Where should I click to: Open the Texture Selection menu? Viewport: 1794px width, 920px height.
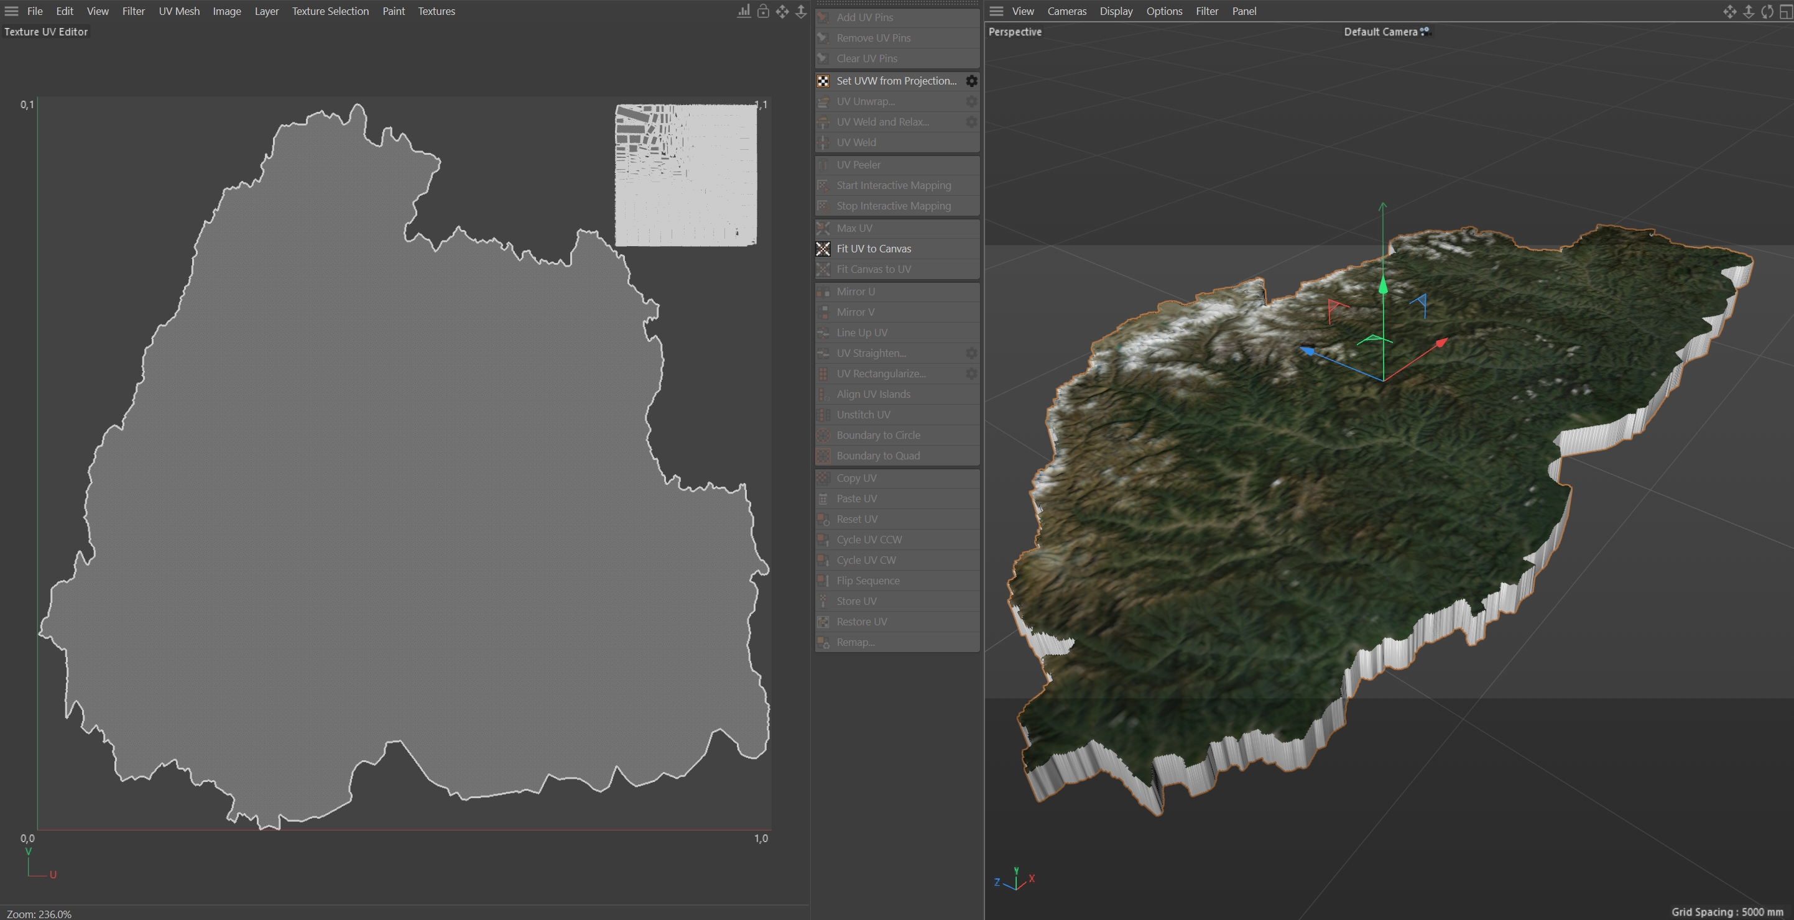pos(330,11)
